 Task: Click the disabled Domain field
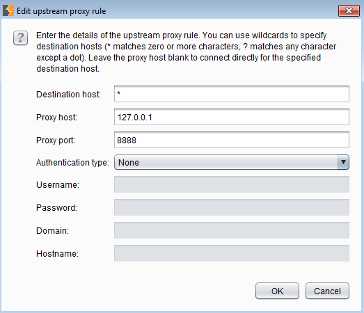232,230
